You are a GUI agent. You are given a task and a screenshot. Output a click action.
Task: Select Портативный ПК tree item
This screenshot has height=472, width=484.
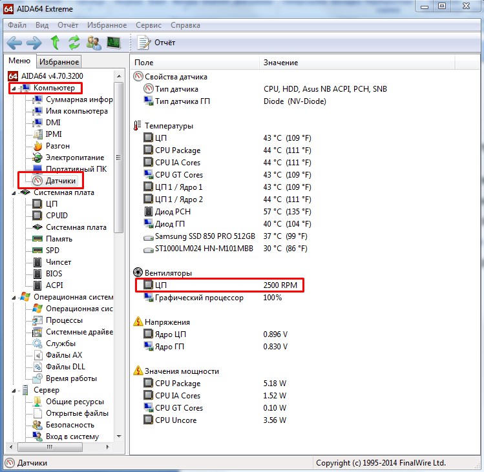tap(70, 169)
